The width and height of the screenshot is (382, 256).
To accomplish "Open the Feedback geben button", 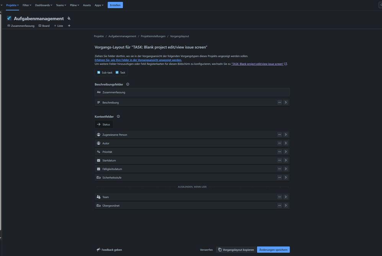I will pos(109,250).
